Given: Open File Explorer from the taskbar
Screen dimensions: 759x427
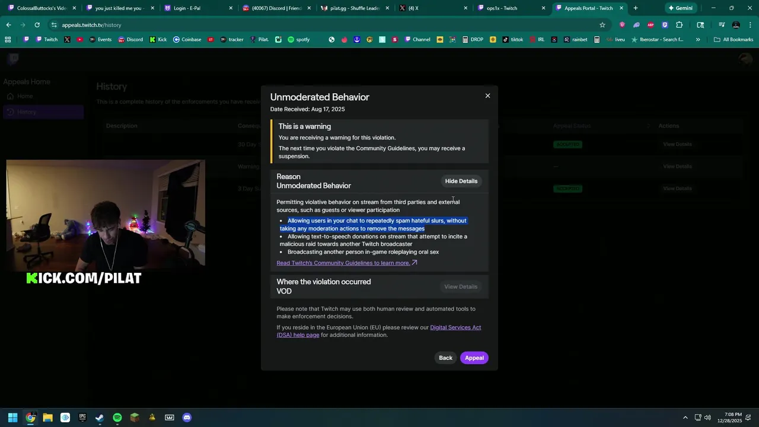Looking at the screenshot, I should 47,418.
